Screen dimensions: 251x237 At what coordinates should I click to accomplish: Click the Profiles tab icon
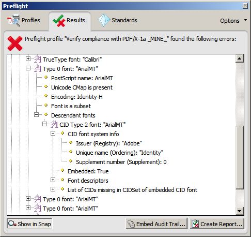coord(14,20)
